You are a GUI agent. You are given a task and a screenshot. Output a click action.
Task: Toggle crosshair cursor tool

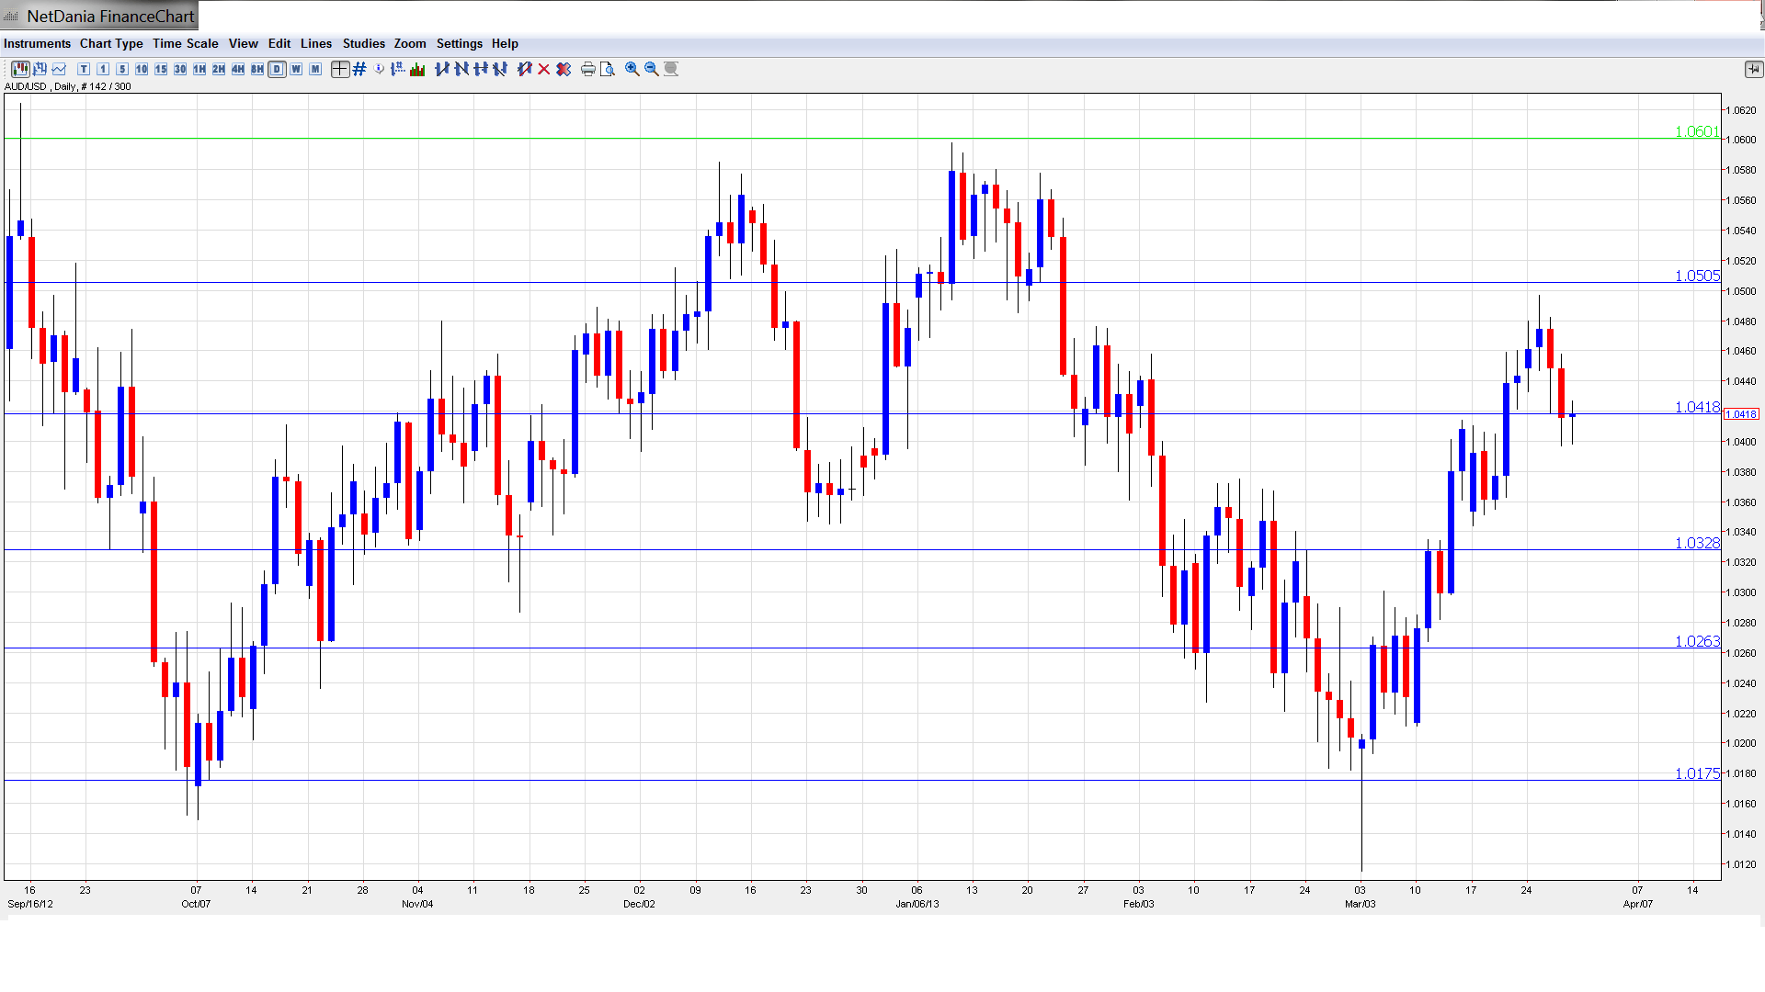point(340,69)
